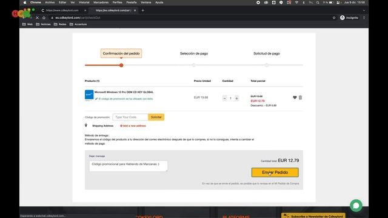Click the Dejar mensaje text area
Image resolution: width=388 pixels, height=218 pixels.
click(x=128, y=166)
